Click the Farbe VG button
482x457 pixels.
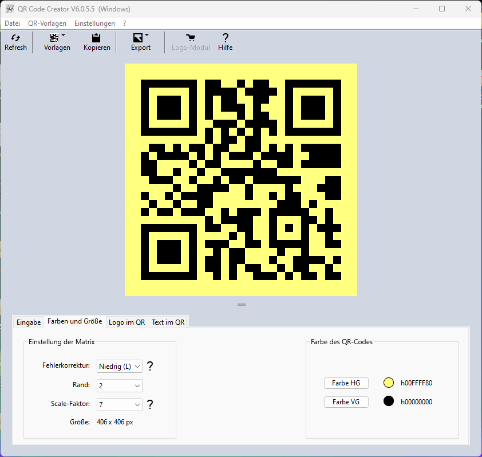tap(346, 401)
